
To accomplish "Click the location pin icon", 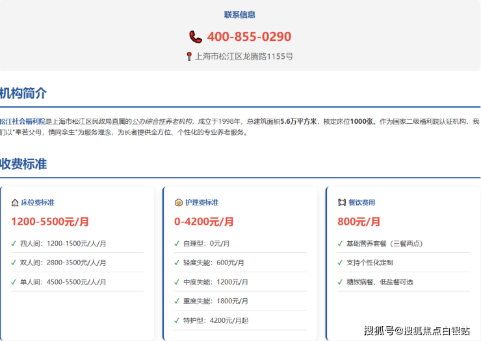I will point(189,56).
